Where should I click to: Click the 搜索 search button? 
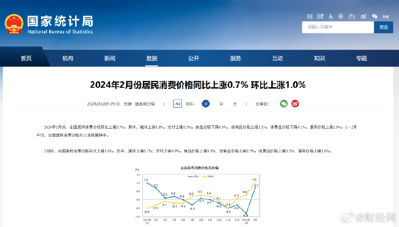(383, 27)
